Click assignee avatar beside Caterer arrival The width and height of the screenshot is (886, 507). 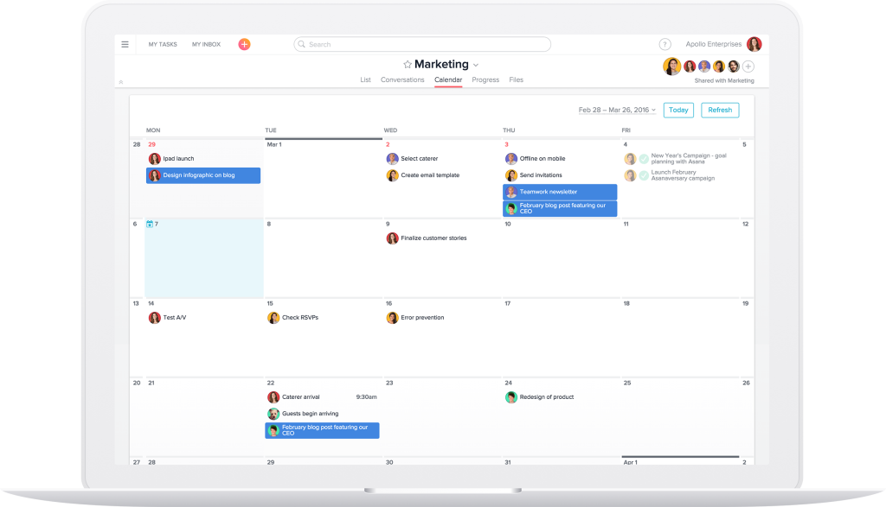(x=273, y=397)
